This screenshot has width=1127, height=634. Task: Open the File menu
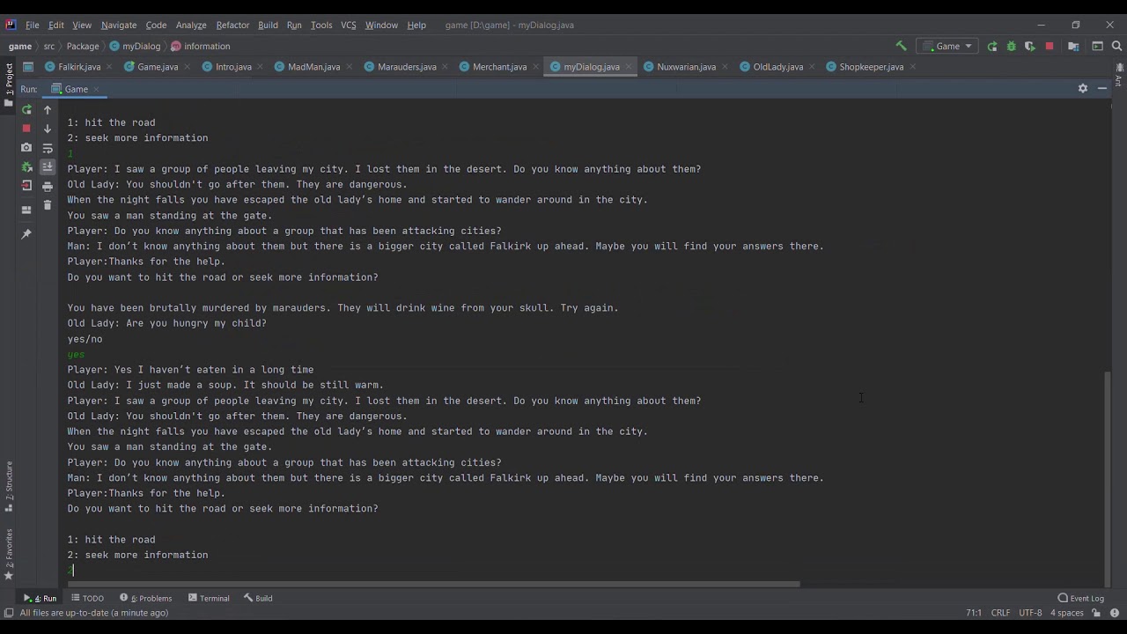click(33, 25)
